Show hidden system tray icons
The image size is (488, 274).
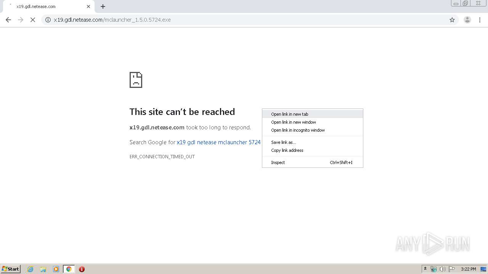coord(425,269)
